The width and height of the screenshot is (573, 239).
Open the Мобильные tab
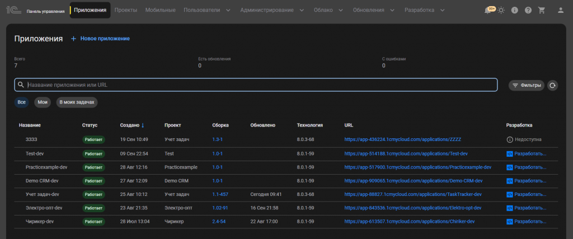pos(160,10)
